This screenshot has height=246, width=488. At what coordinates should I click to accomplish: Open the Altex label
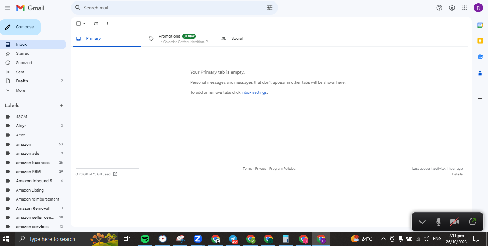(33, 135)
